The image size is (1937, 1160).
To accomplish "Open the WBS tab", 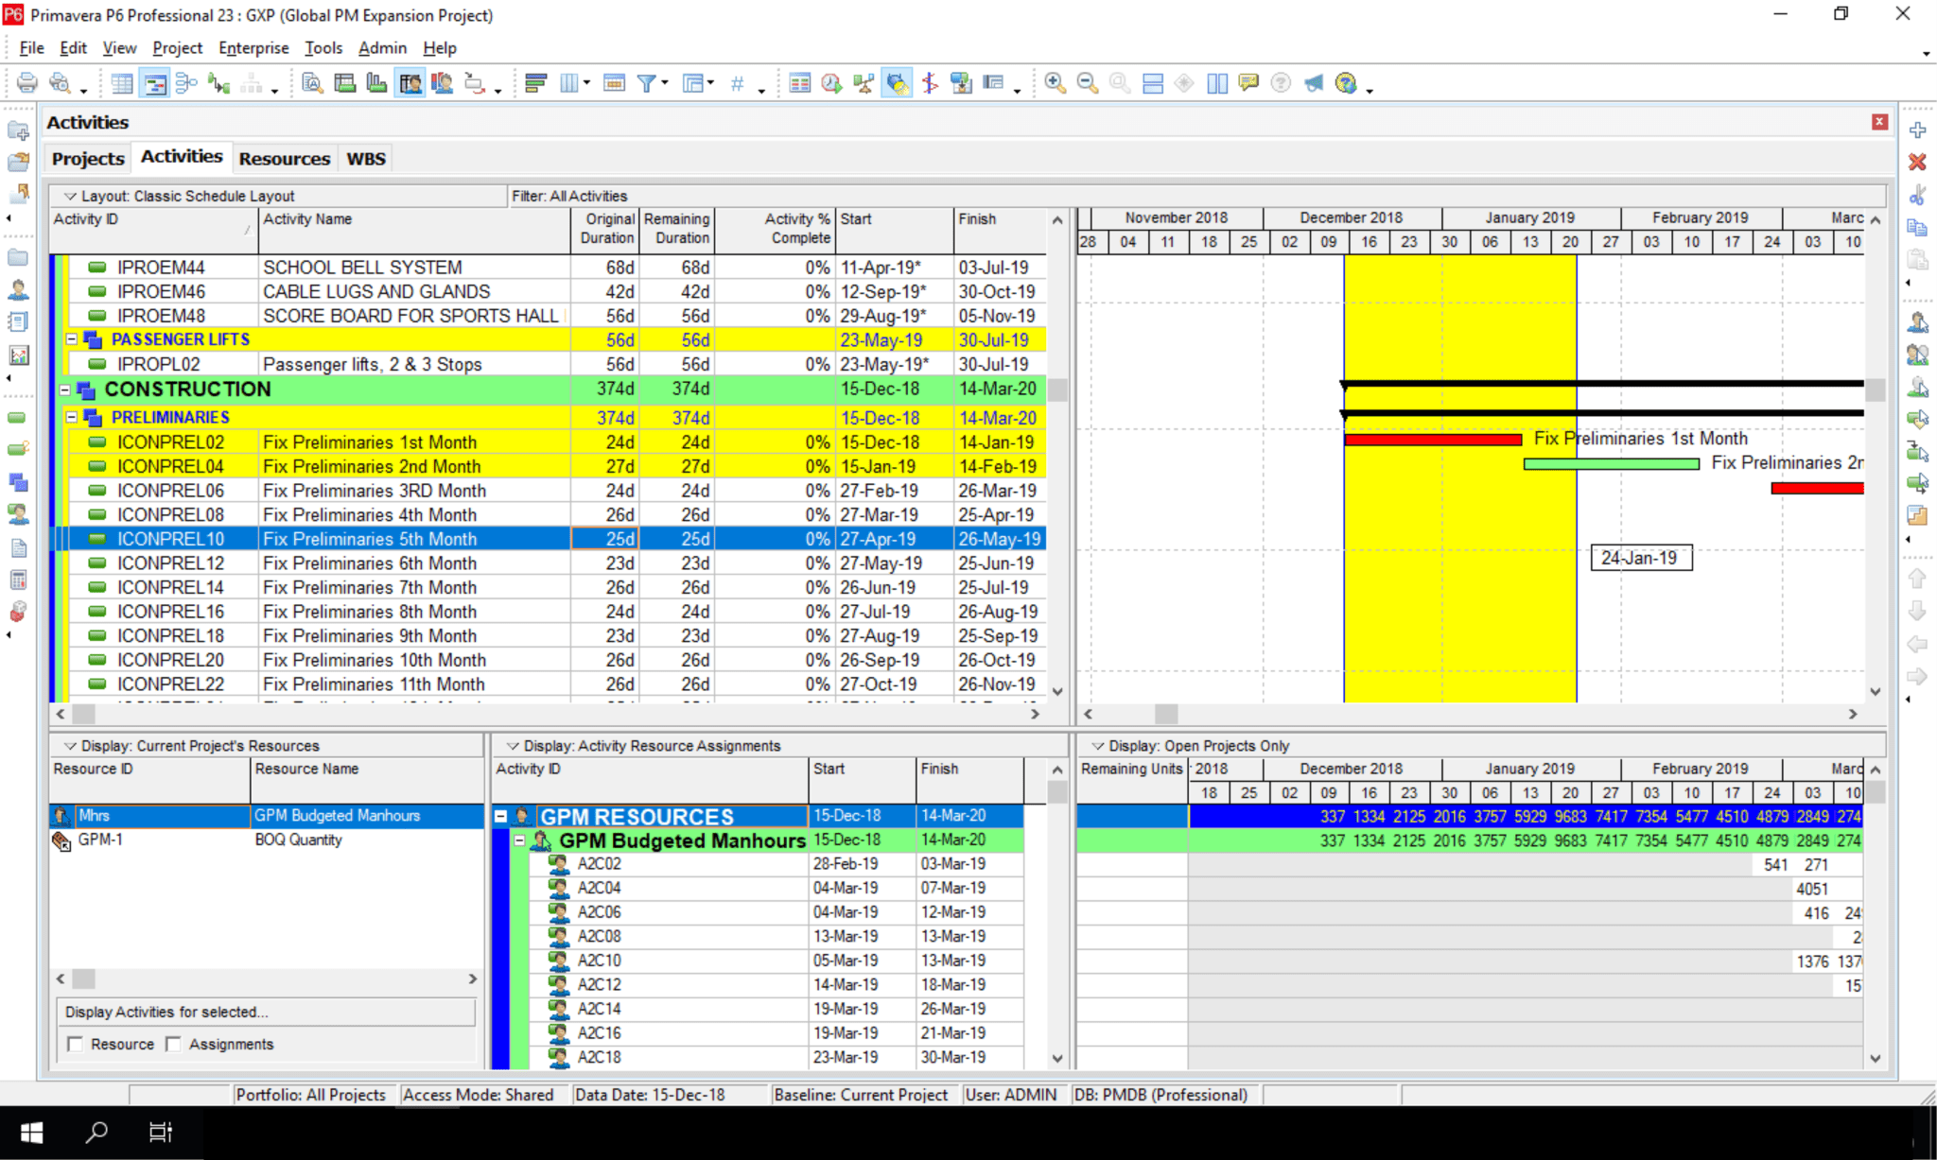I will point(365,158).
